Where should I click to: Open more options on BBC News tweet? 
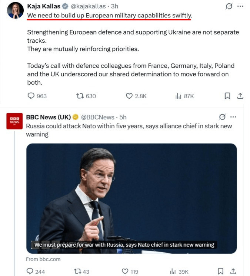pyautogui.click(x=233, y=117)
